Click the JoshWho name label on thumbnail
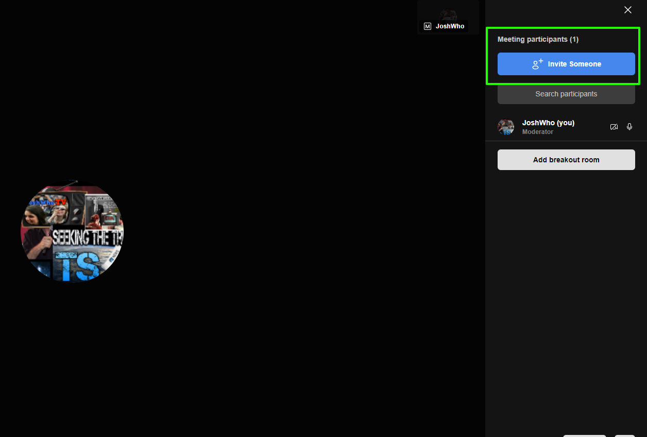The height and width of the screenshot is (437, 647). 450,26
